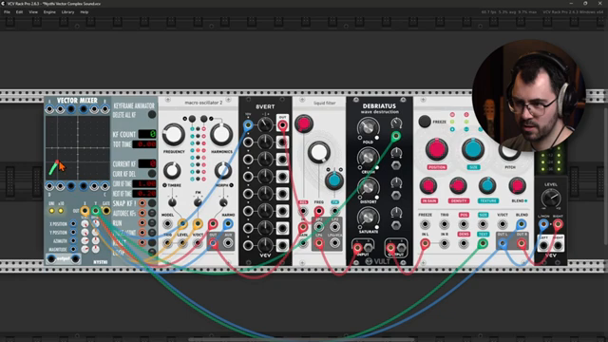Click the 8VERT top OUT jack
This screenshot has width=608, height=342.
282,124
